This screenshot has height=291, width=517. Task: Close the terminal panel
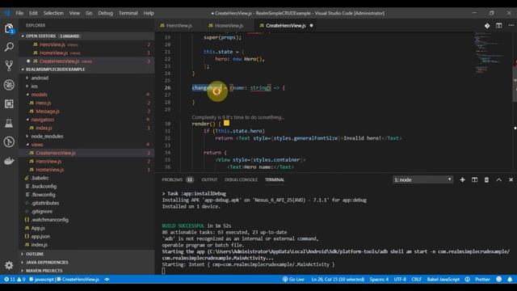click(511, 179)
